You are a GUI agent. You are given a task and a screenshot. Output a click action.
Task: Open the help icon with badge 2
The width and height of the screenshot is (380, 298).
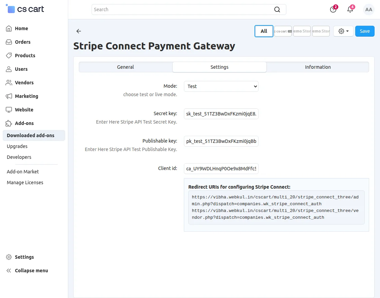(x=333, y=9)
